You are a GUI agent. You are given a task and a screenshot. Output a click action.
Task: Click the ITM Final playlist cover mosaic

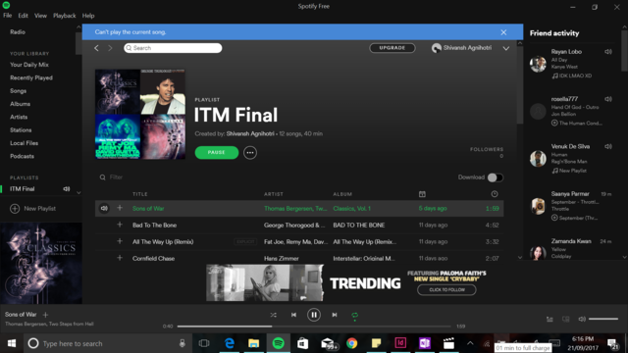140,114
